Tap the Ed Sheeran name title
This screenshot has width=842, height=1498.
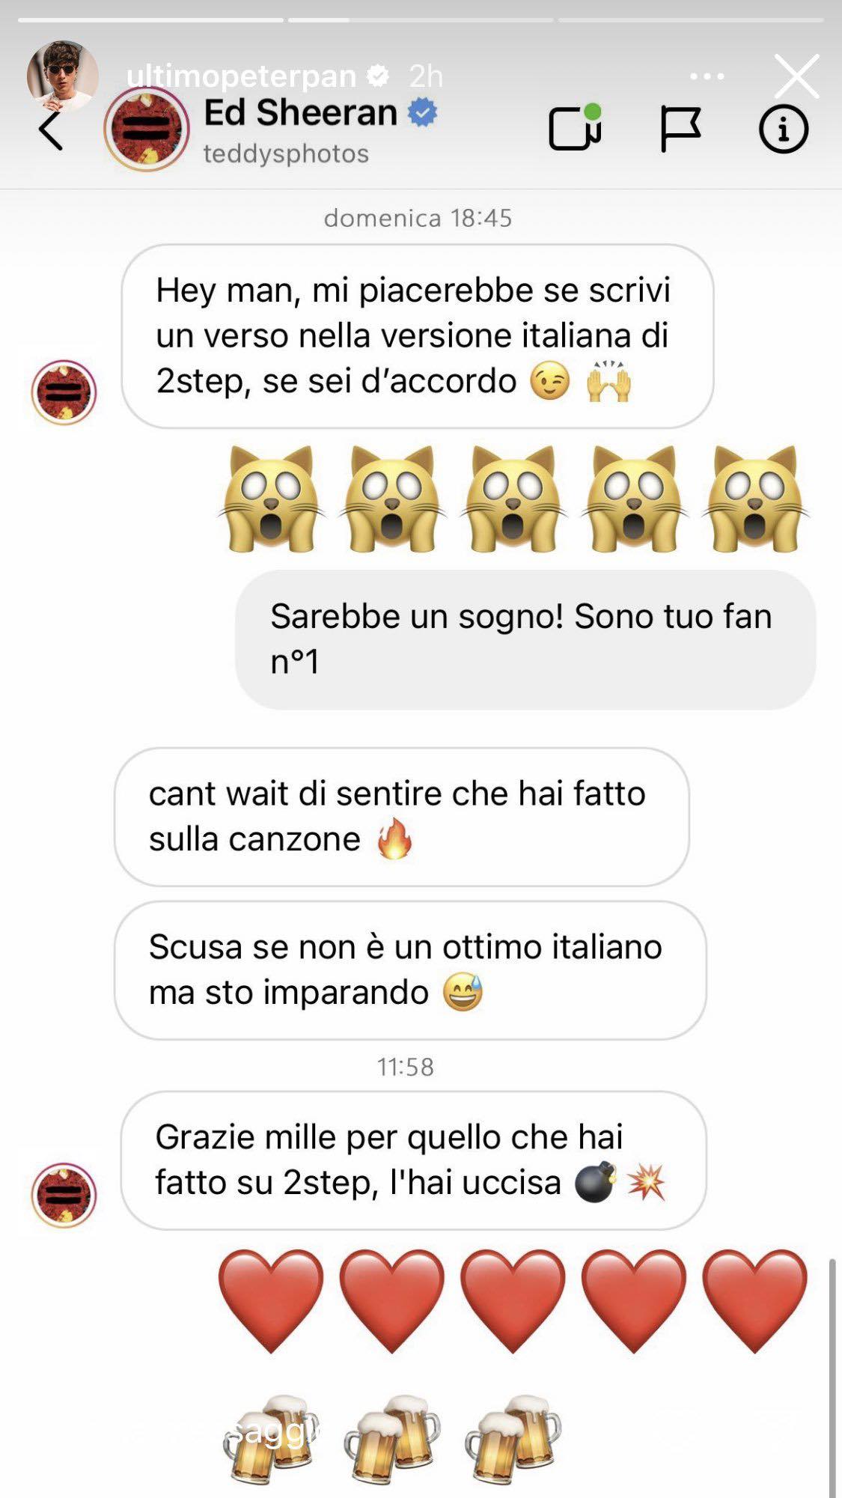pos(300,113)
